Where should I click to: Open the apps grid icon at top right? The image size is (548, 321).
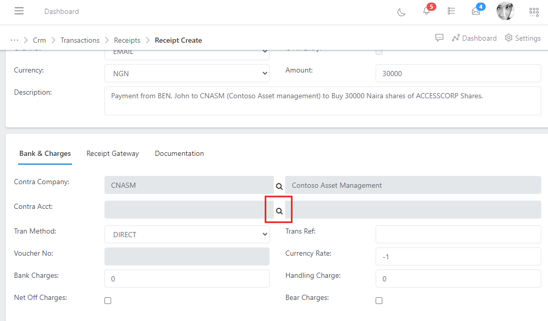coord(534,11)
